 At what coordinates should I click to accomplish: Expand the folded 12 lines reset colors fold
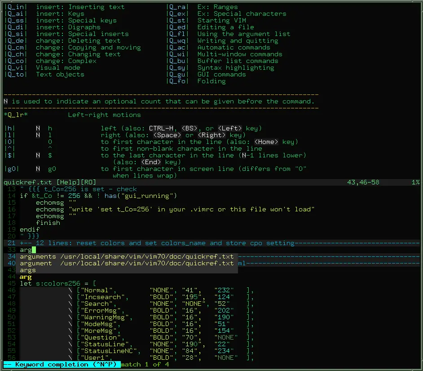211,243
